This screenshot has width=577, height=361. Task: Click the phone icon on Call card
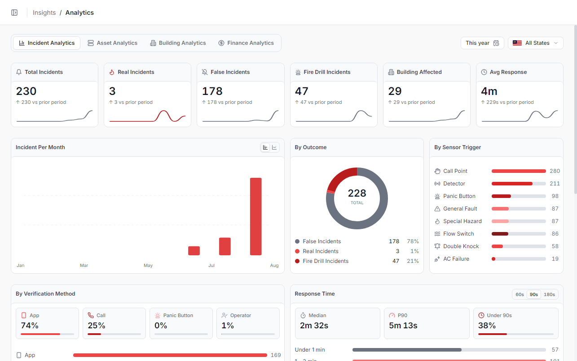pos(91,315)
